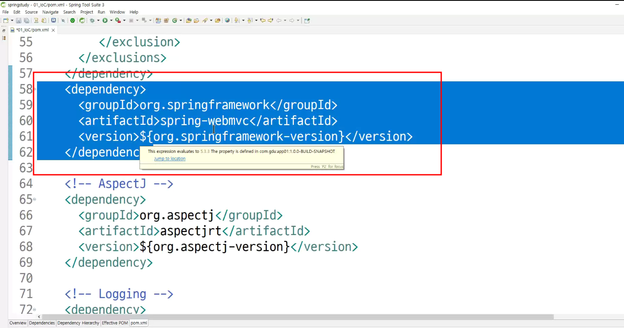Image resolution: width=624 pixels, height=328 pixels.
Task: Expand the Run configurations dropdown arrow
Action: click(x=111, y=20)
